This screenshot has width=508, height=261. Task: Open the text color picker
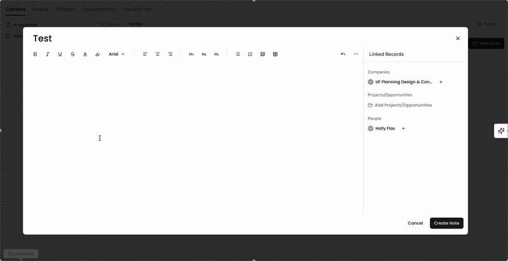click(x=85, y=54)
